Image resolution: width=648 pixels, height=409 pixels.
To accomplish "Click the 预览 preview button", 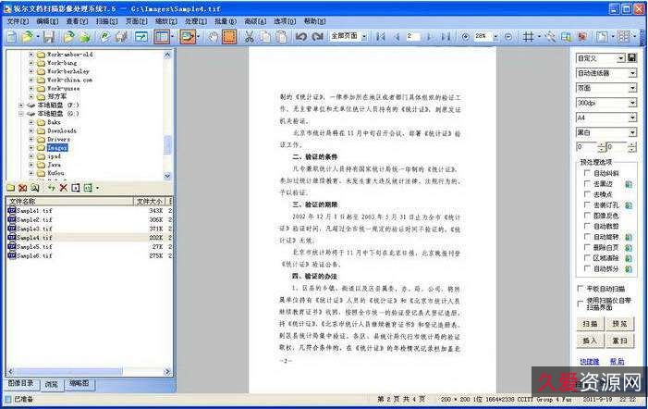I will pyautogui.click(x=620, y=324).
